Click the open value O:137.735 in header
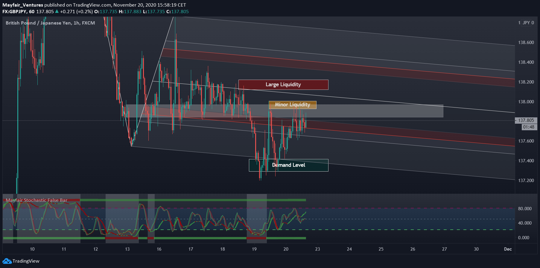The width and height of the screenshot is (540, 268). (106, 12)
